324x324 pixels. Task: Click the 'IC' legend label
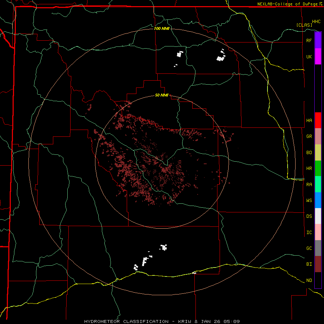[309, 233]
